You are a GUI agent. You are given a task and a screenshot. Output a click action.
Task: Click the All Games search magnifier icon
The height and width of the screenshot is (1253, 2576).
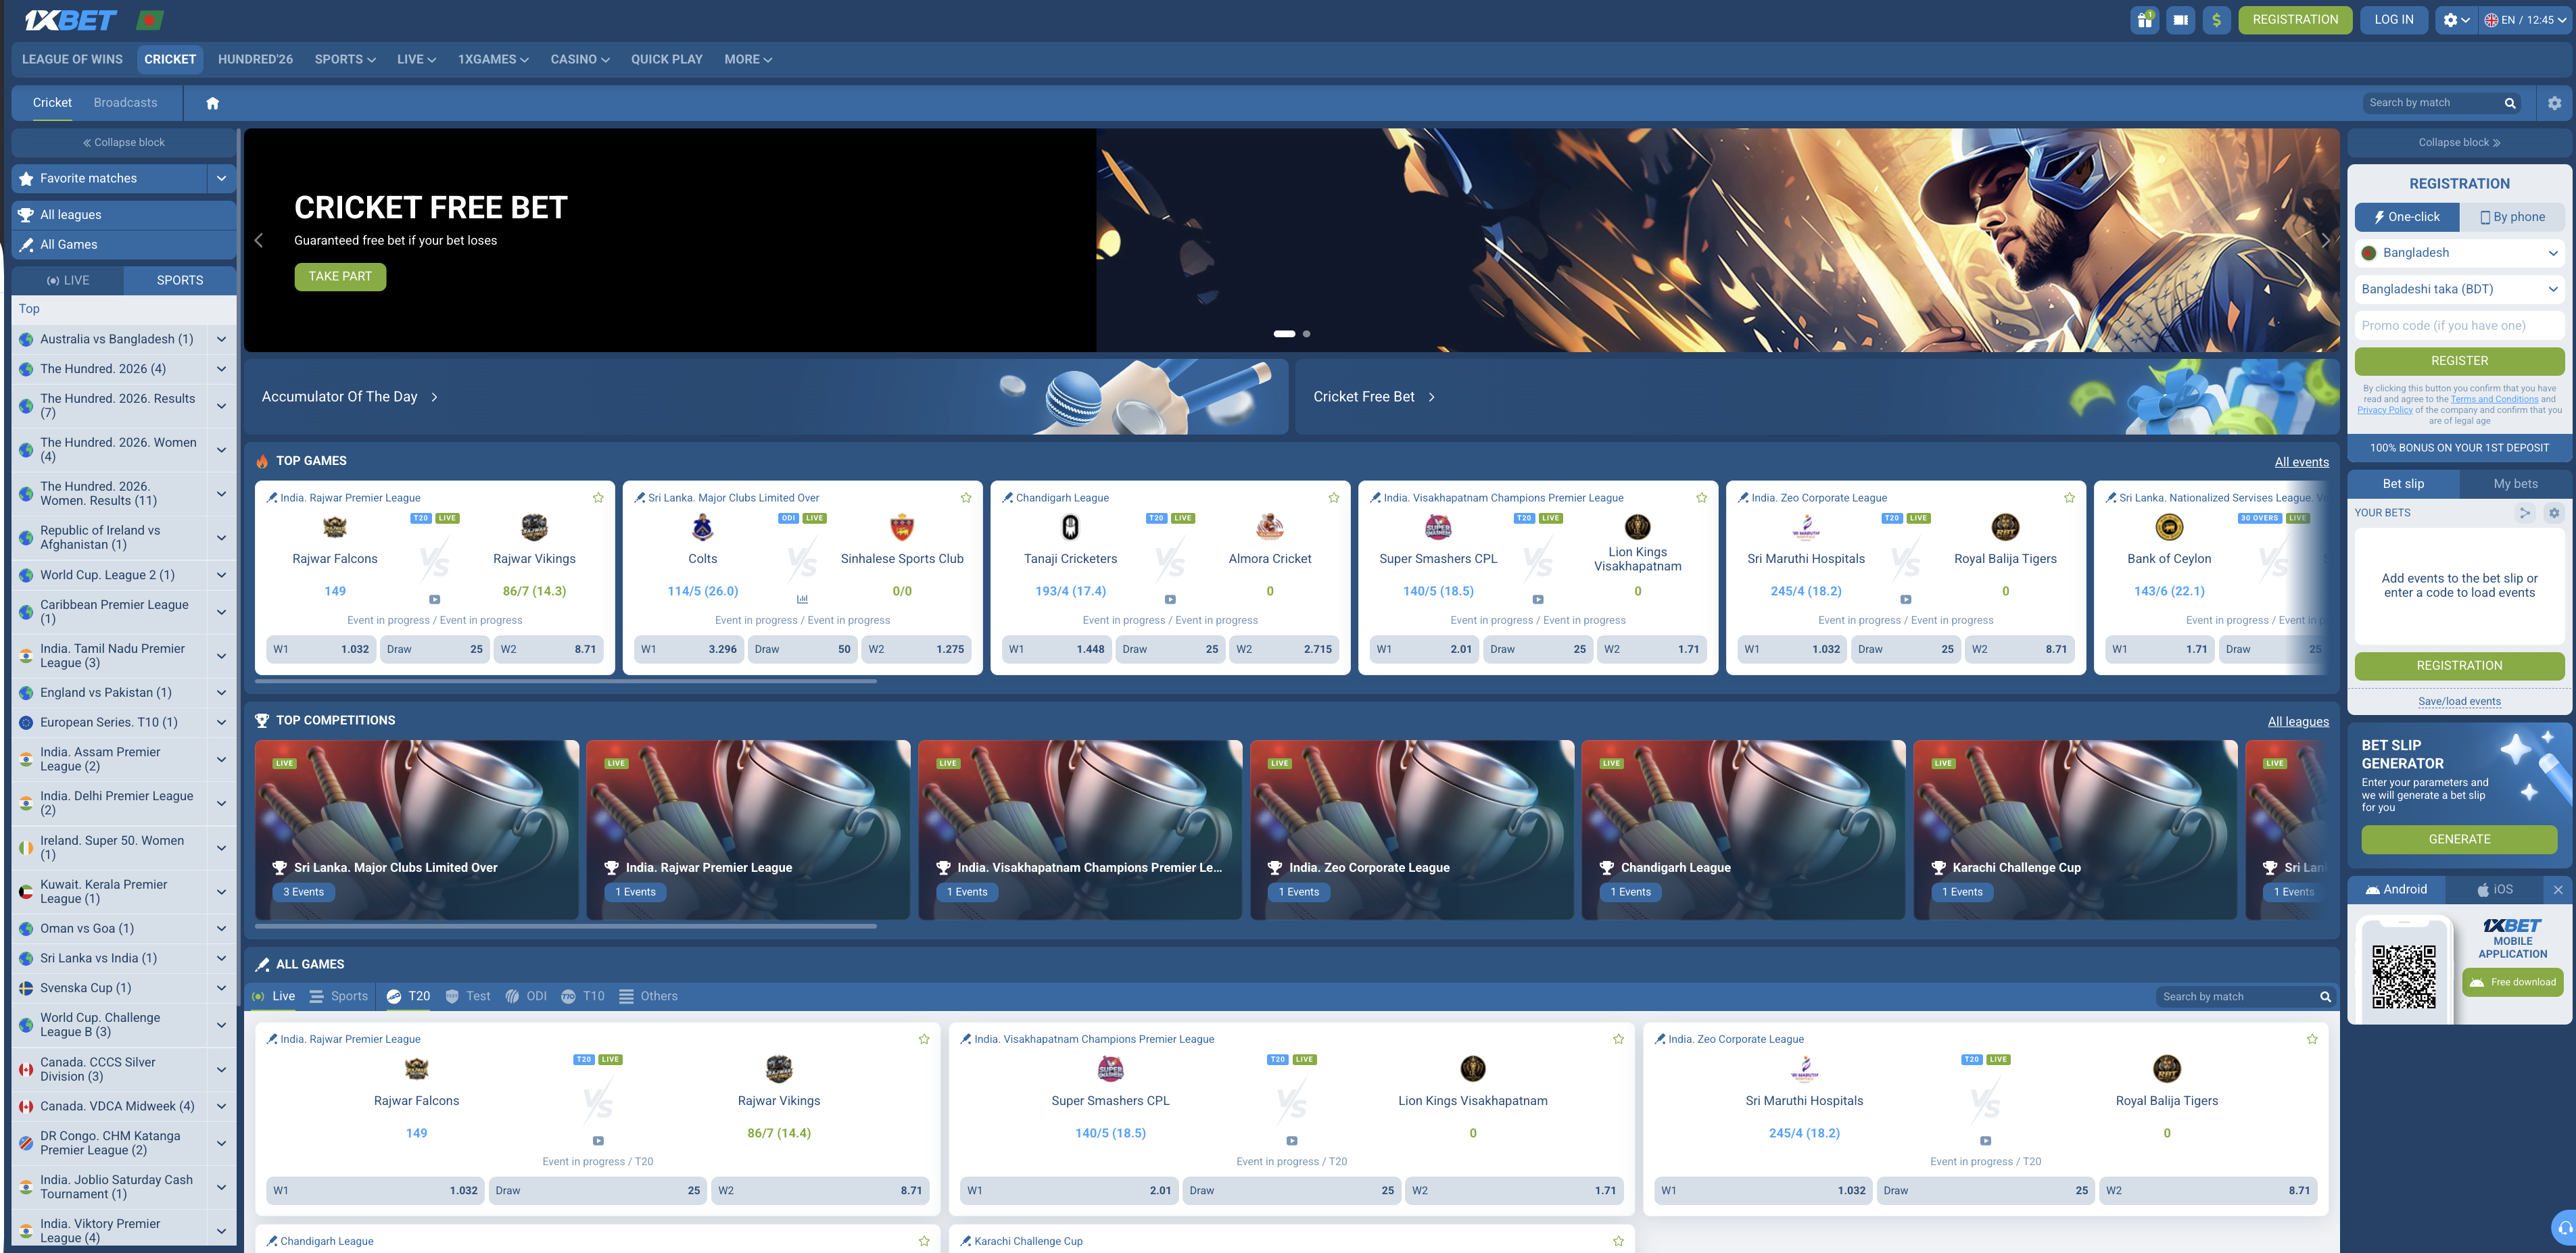(2324, 996)
